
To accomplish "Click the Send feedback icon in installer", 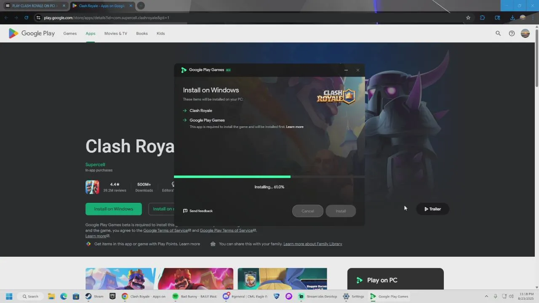I will pyautogui.click(x=185, y=211).
